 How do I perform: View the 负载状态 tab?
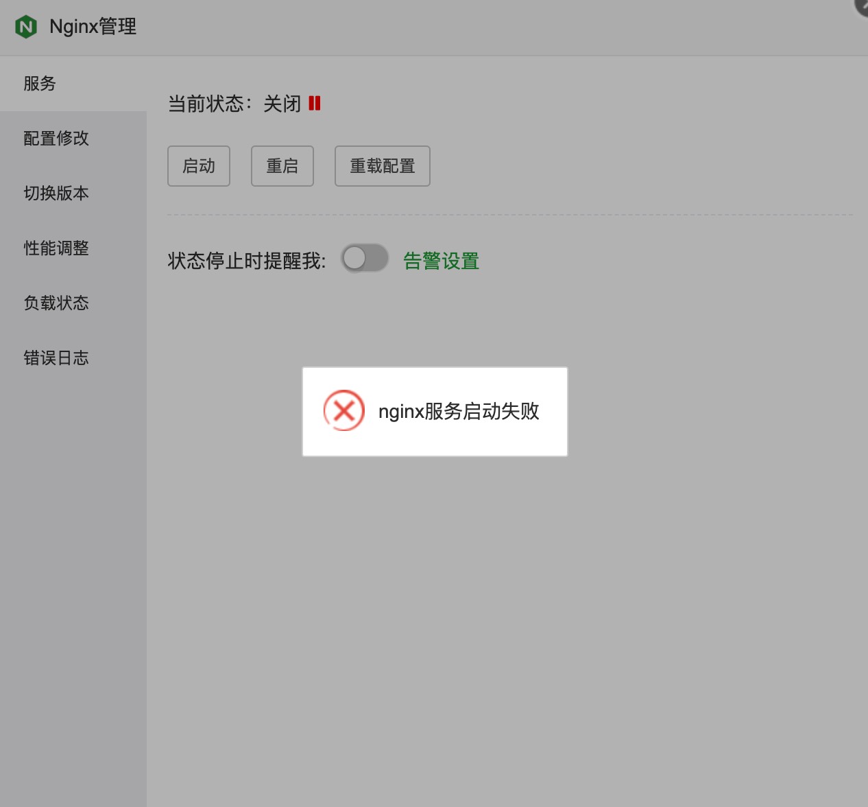(x=73, y=303)
